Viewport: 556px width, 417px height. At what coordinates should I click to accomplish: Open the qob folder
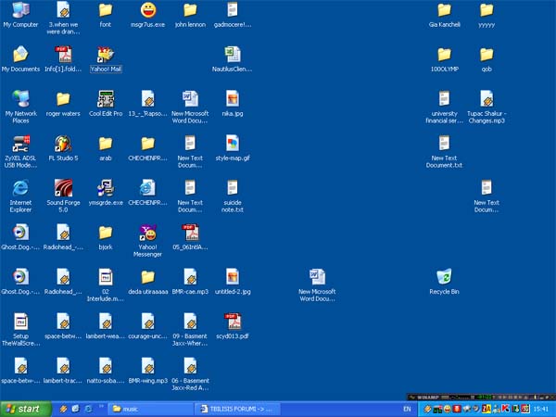coord(486,59)
